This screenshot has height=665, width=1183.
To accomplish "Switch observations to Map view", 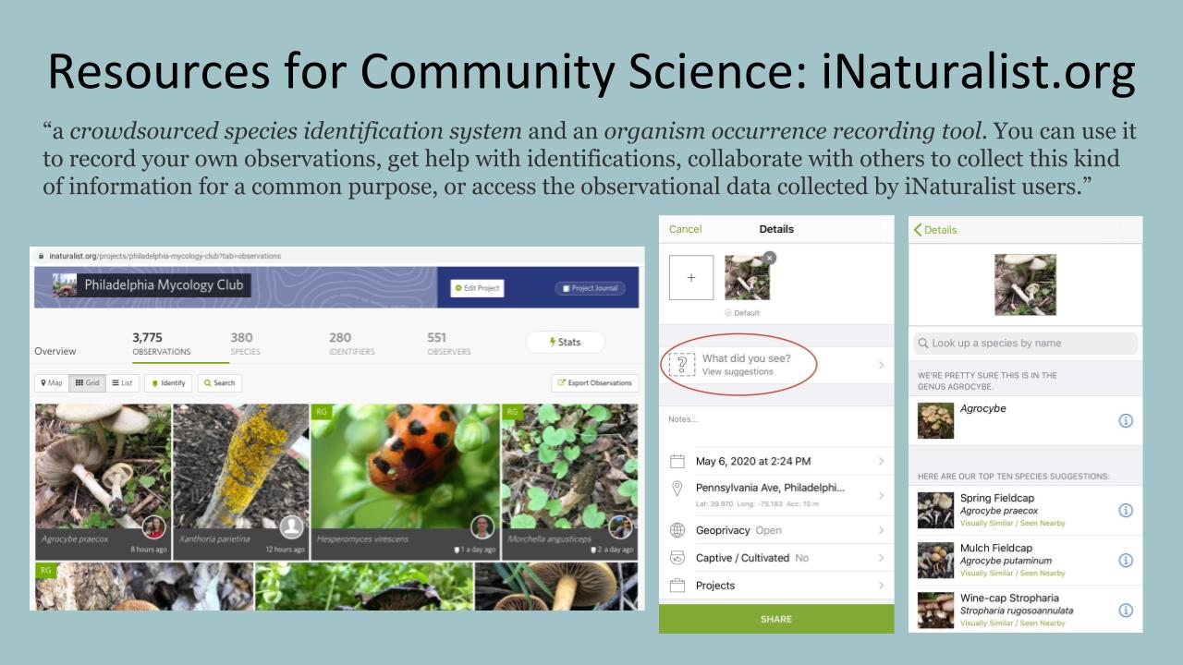I will click(51, 382).
